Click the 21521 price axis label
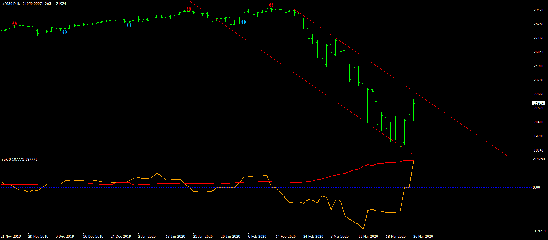The height and width of the screenshot is (240, 548). (538, 108)
